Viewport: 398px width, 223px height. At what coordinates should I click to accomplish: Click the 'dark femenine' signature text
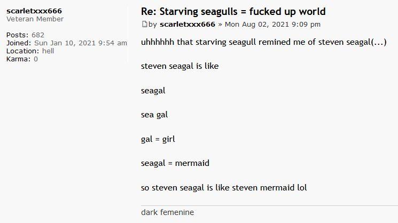click(167, 212)
